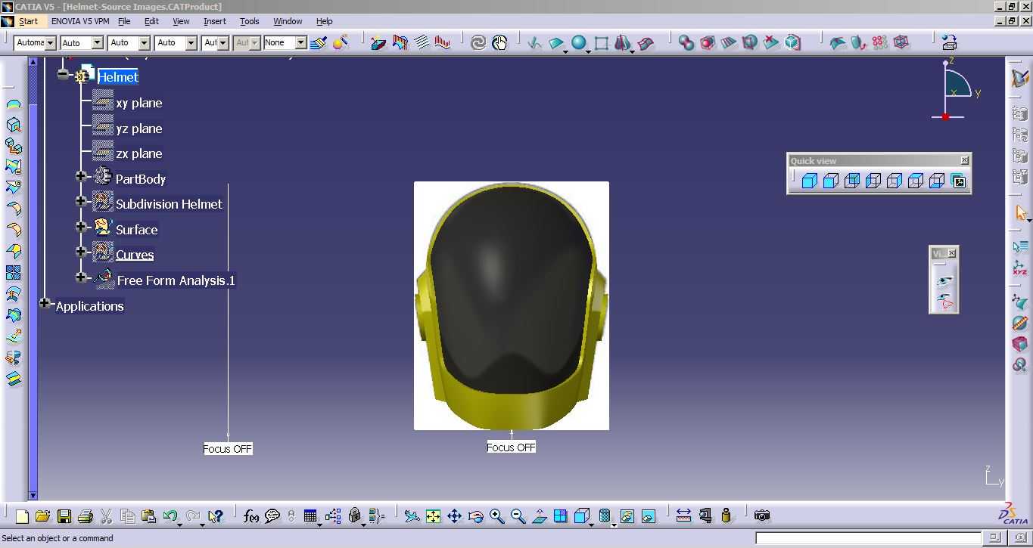The height and width of the screenshot is (548, 1033).
Task: Click the last icon in Quick view
Action: [959, 181]
